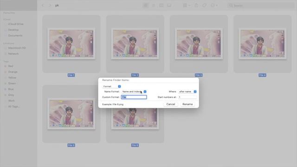Select the File 5 thumbnail
297x167 pixels.
tap(71, 114)
